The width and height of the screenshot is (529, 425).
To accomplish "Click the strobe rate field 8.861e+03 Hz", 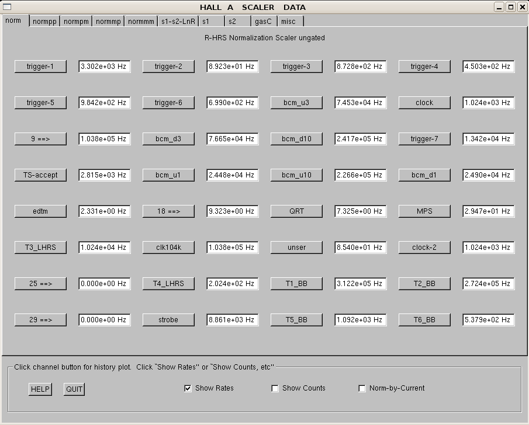I will (x=233, y=320).
